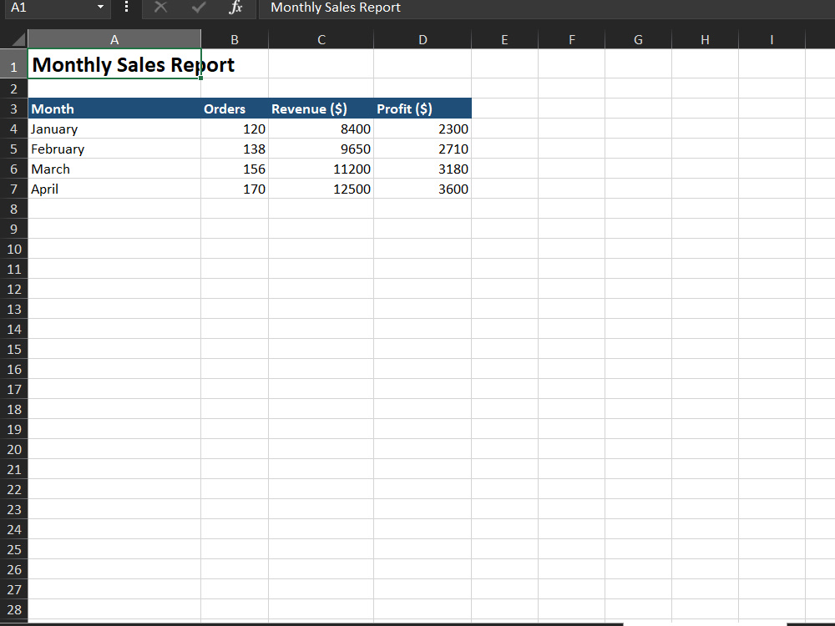Click the revenue cell showing 11200
Image resolution: width=835 pixels, height=626 pixels.
[x=321, y=169]
